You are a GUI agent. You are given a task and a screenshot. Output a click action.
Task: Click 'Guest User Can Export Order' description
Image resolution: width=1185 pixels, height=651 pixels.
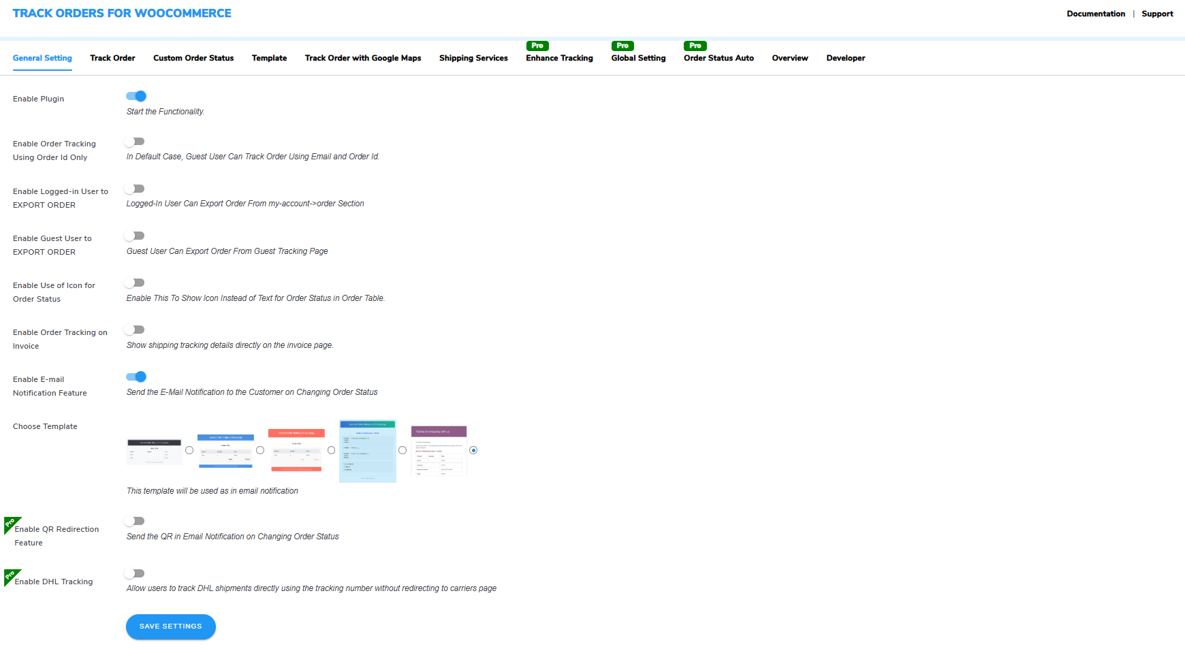(x=227, y=251)
